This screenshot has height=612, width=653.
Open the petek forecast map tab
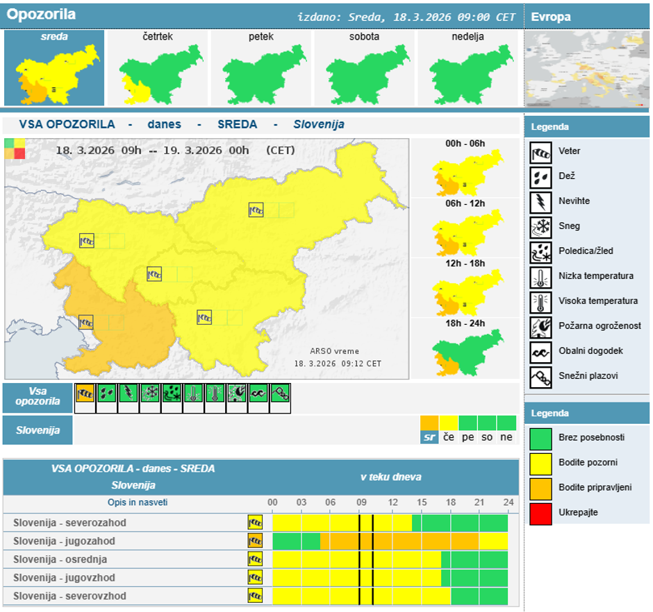(261, 68)
